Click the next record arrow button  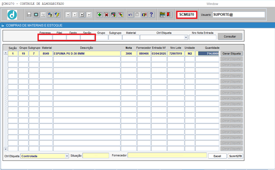pos(82,15)
